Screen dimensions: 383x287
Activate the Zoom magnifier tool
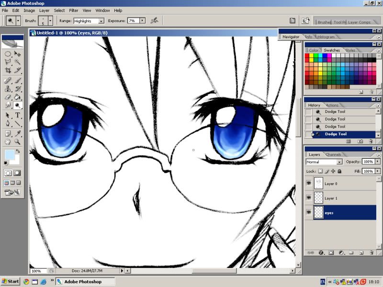pyautogui.click(x=17, y=142)
